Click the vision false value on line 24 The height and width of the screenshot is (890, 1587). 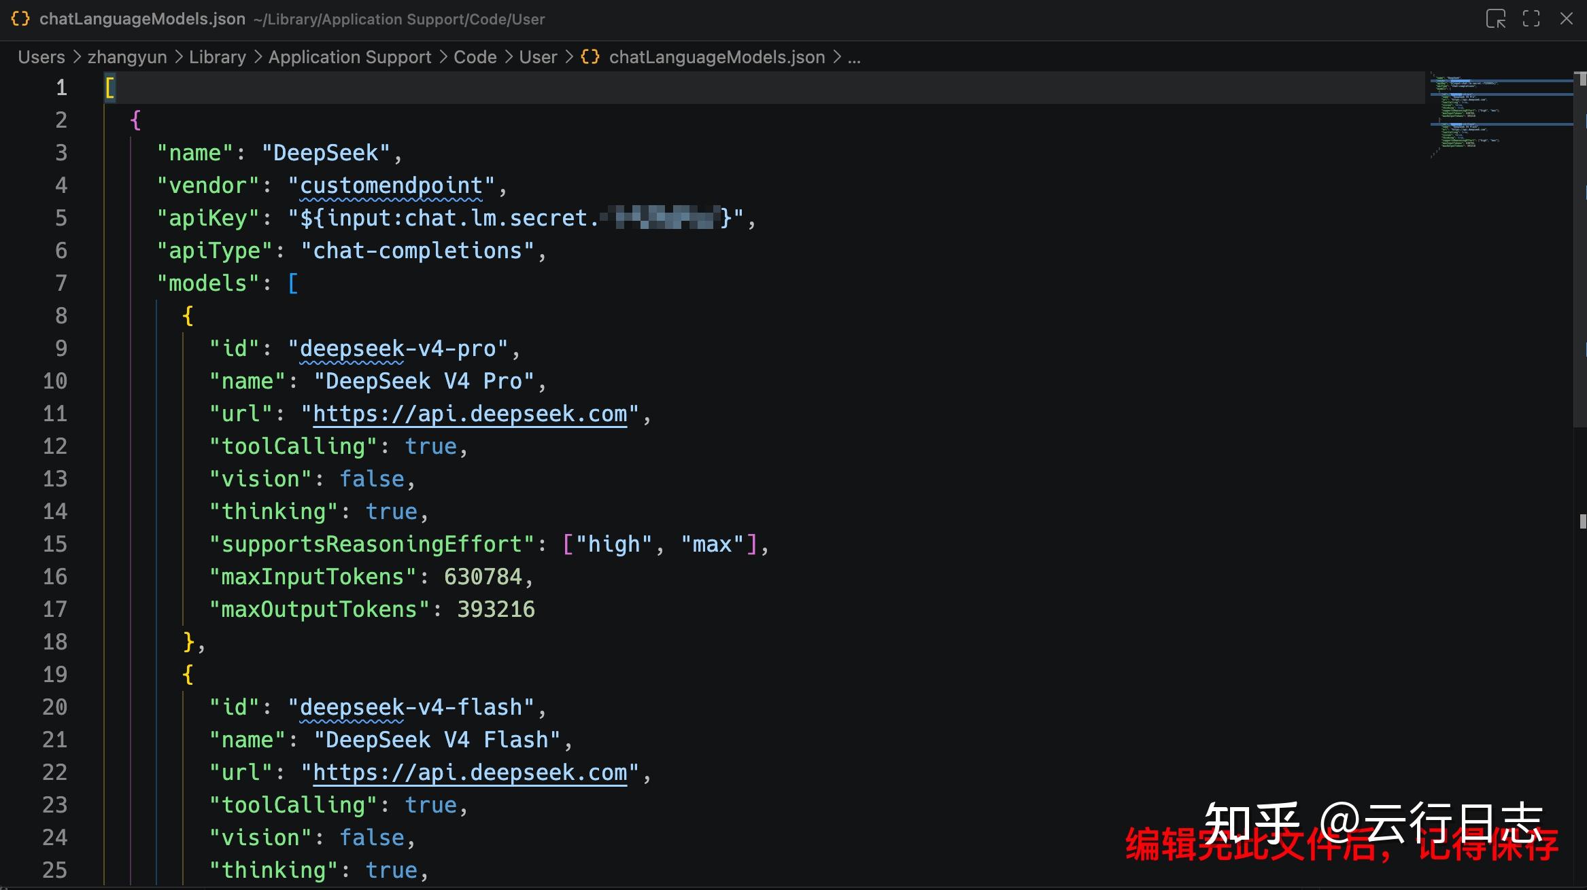(x=372, y=838)
